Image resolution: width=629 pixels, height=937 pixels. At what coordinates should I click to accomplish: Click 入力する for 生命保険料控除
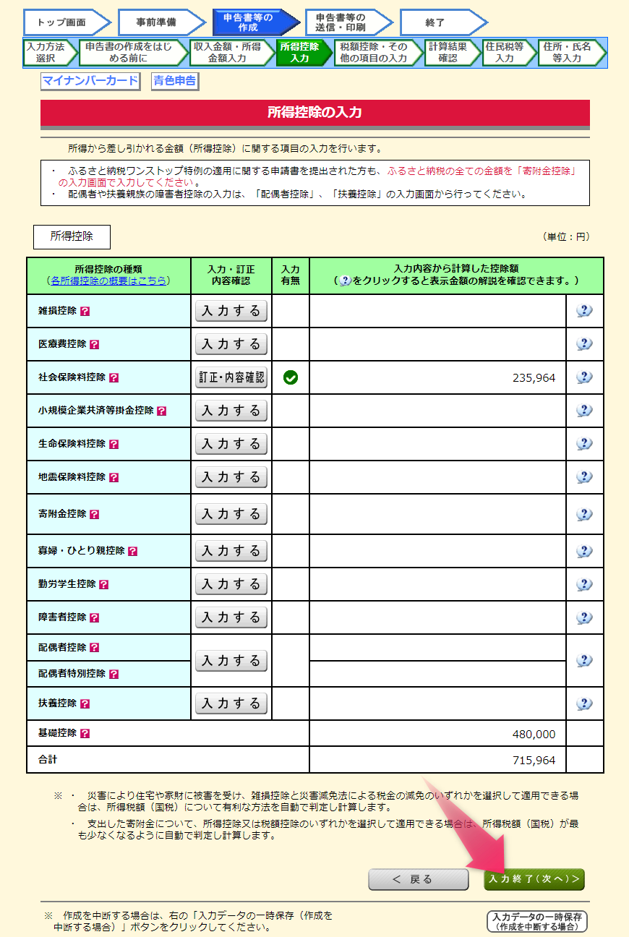click(x=231, y=444)
